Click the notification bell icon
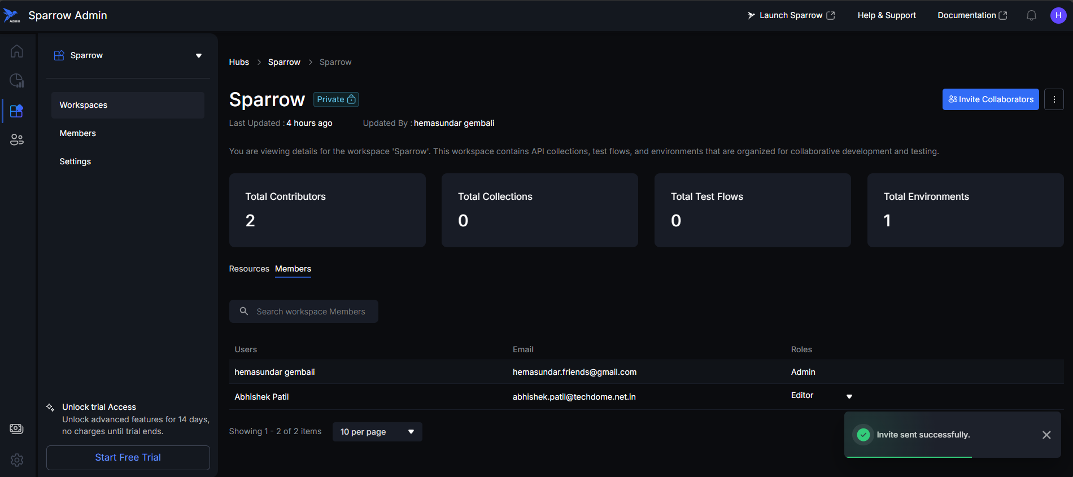Screen dimensions: 1073x477 [x=1031, y=15]
